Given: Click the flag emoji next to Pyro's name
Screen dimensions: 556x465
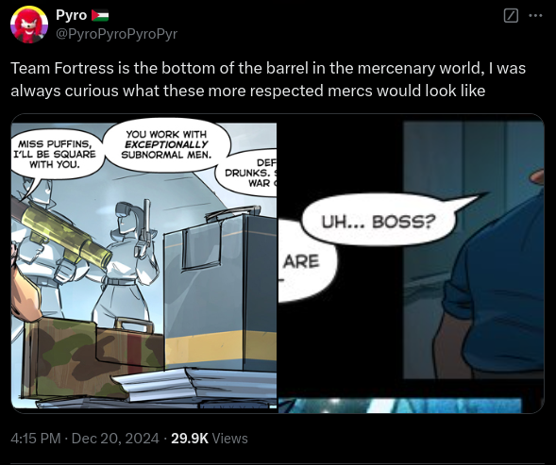Looking at the screenshot, I should [x=100, y=15].
